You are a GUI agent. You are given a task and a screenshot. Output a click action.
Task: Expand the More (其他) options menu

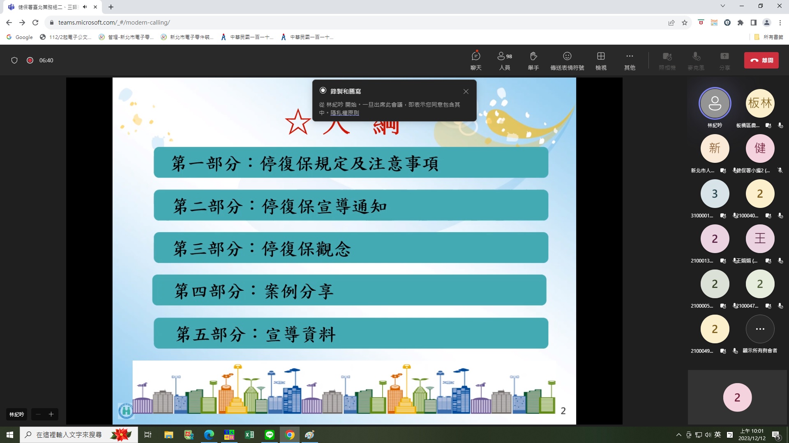[x=630, y=60]
